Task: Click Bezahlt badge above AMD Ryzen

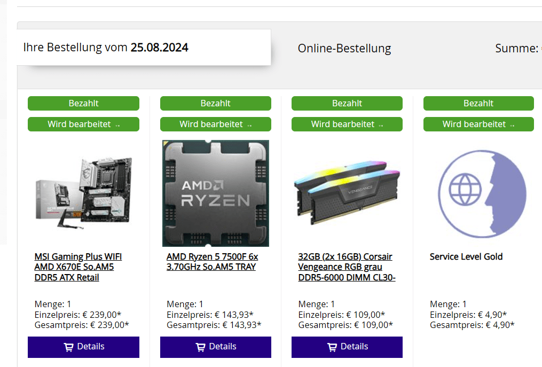Action: (x=215, y=104)
